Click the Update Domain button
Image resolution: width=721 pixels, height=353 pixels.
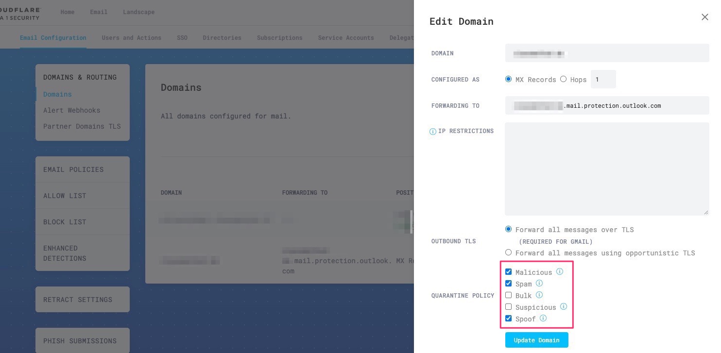[x=536, y=340]
